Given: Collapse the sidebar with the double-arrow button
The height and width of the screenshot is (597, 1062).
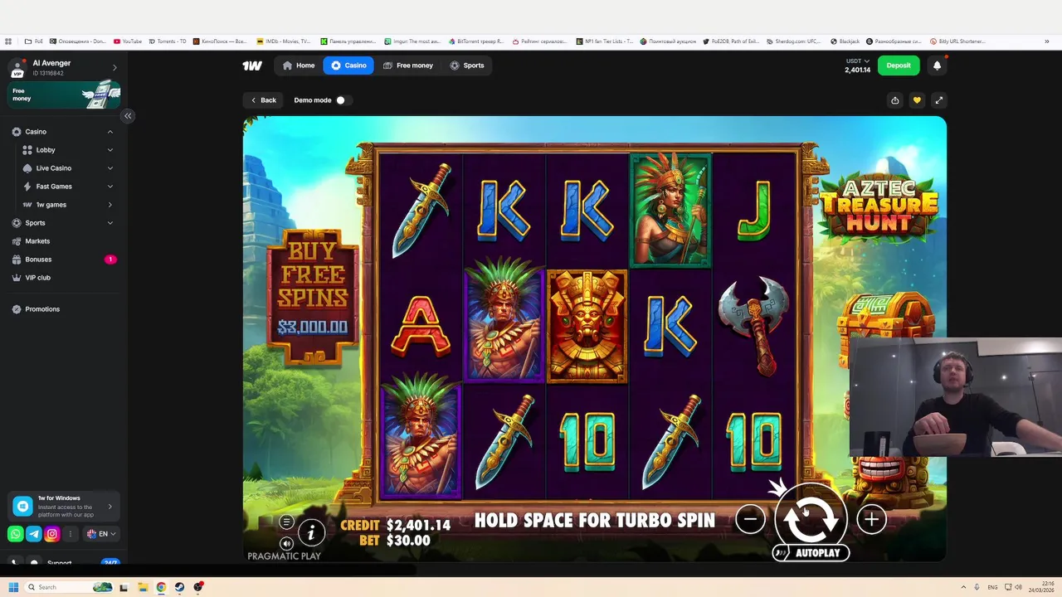Looking at the screenshot, I should pyautogui.click(x=128, y=116).
